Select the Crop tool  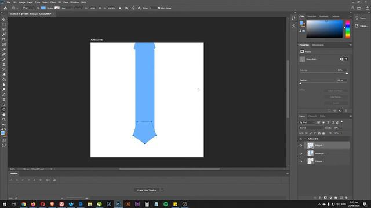(x=4, y=39)
